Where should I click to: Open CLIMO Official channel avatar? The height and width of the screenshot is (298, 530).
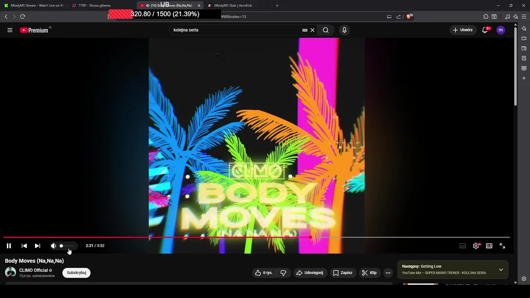pos(10,272)
